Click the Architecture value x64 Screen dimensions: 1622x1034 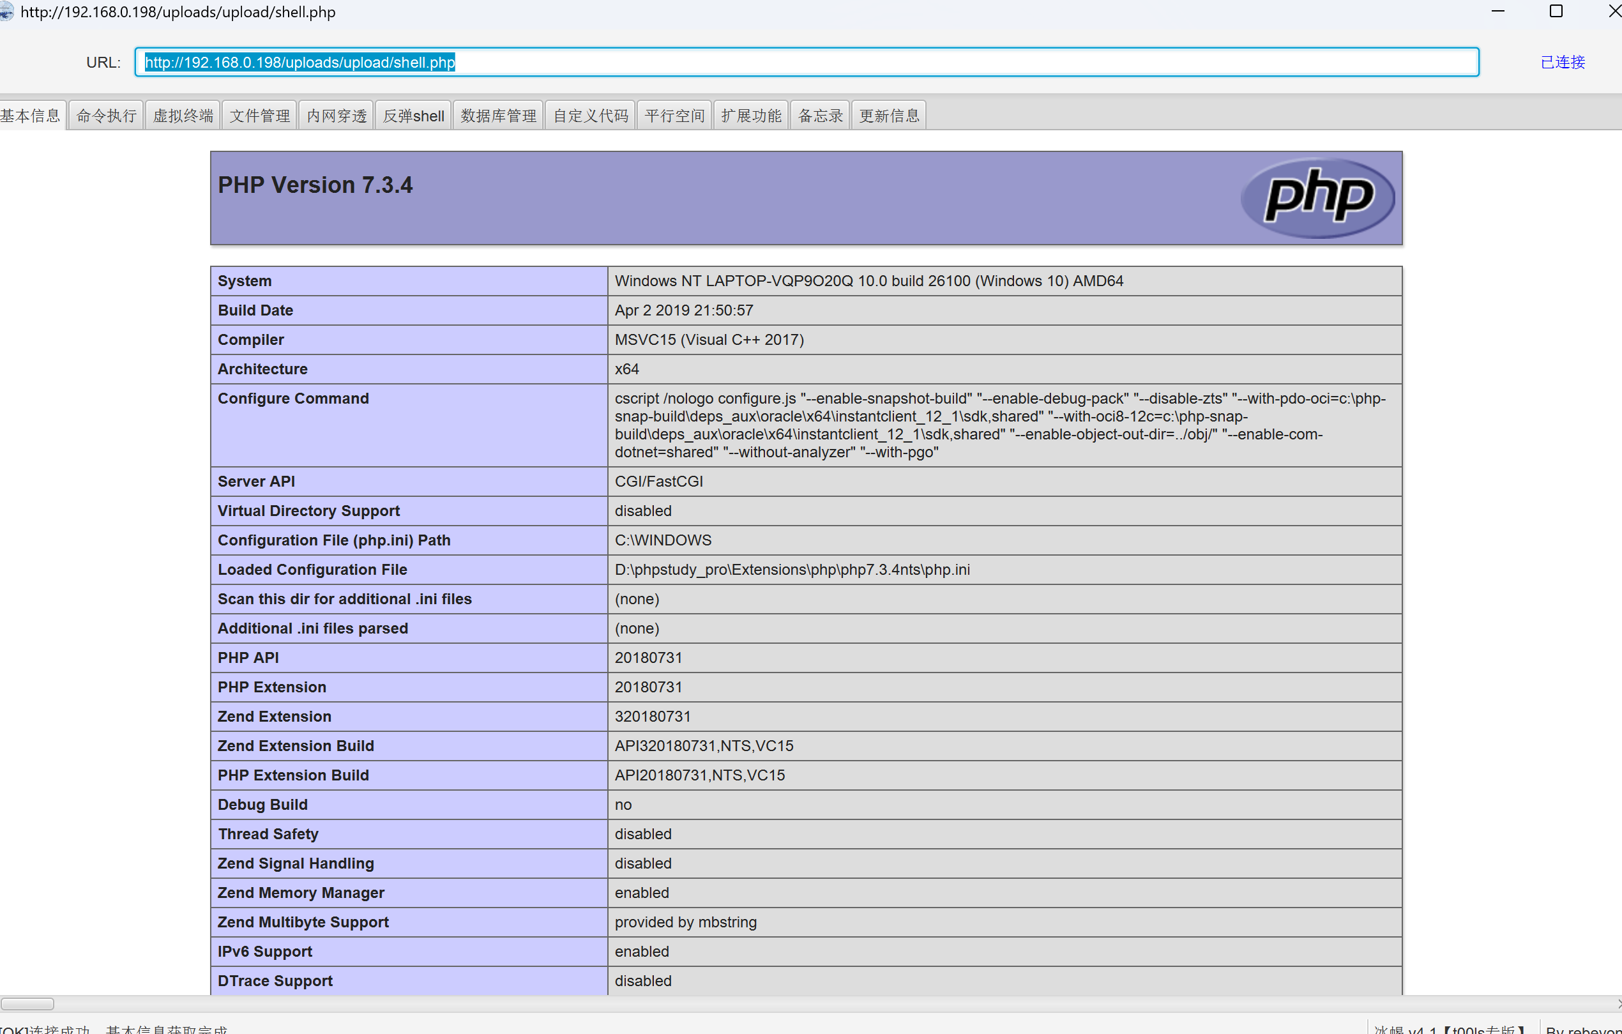[x=626, y=369]
